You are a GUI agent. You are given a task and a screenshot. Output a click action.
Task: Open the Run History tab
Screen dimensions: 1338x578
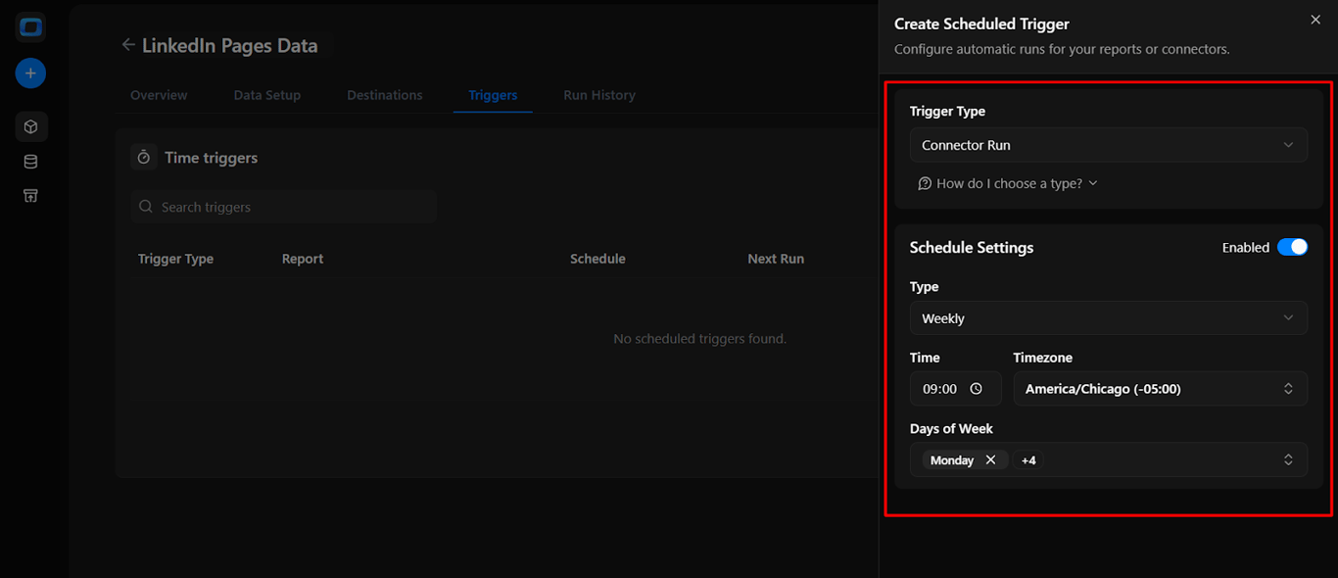tap(599, 95)
